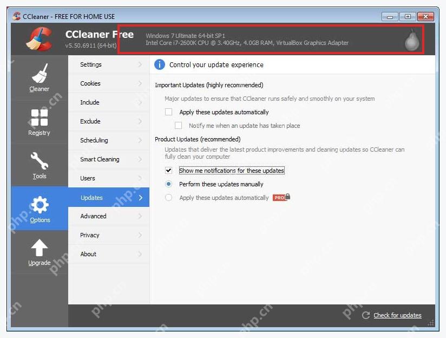Open the Upgrade arrow section

click(40, 252)
